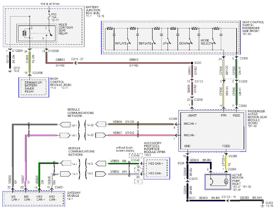Click the ACTIVE MOTION PUMP, RIGHT label
The width and height of the screenshot is (276, 210).
pos(238,179)
